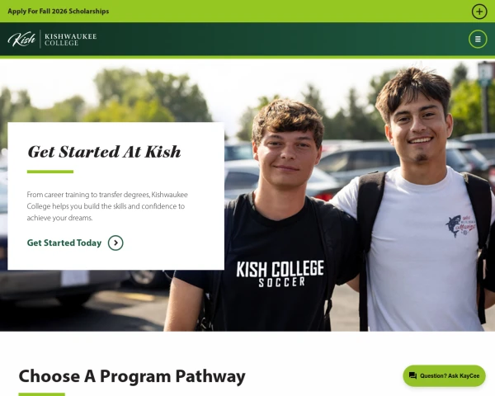Click the chat bubble icon in KayCee button
This screenshot has width=495, height=396.
[412, 376]
